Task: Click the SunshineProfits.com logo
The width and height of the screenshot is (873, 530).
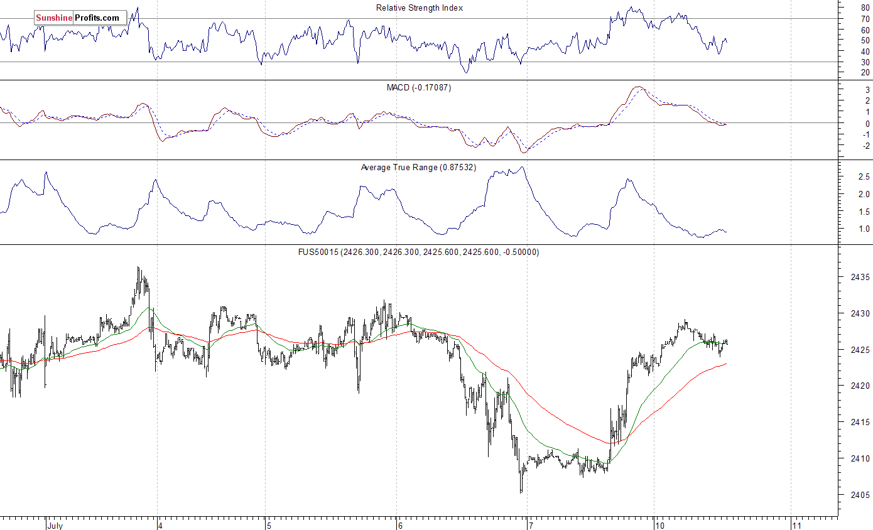Action: pyautogui.click(x=80, y=18)
